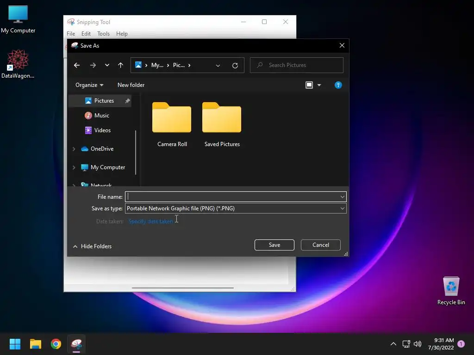Open the Organize menu
This screenshot has height=355, width=474.
point(89,85)
